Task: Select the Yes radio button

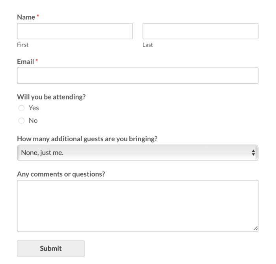Action: 21,108
